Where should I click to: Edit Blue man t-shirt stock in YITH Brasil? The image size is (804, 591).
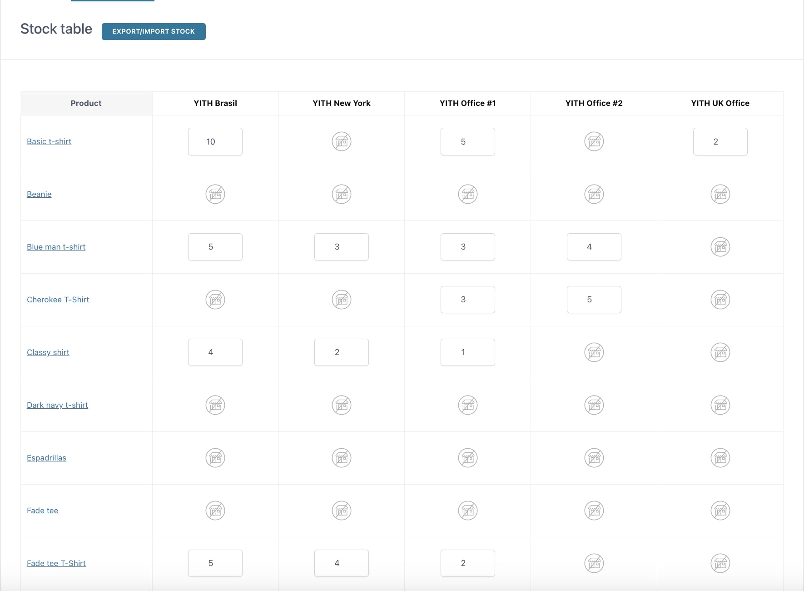(215, 247)
